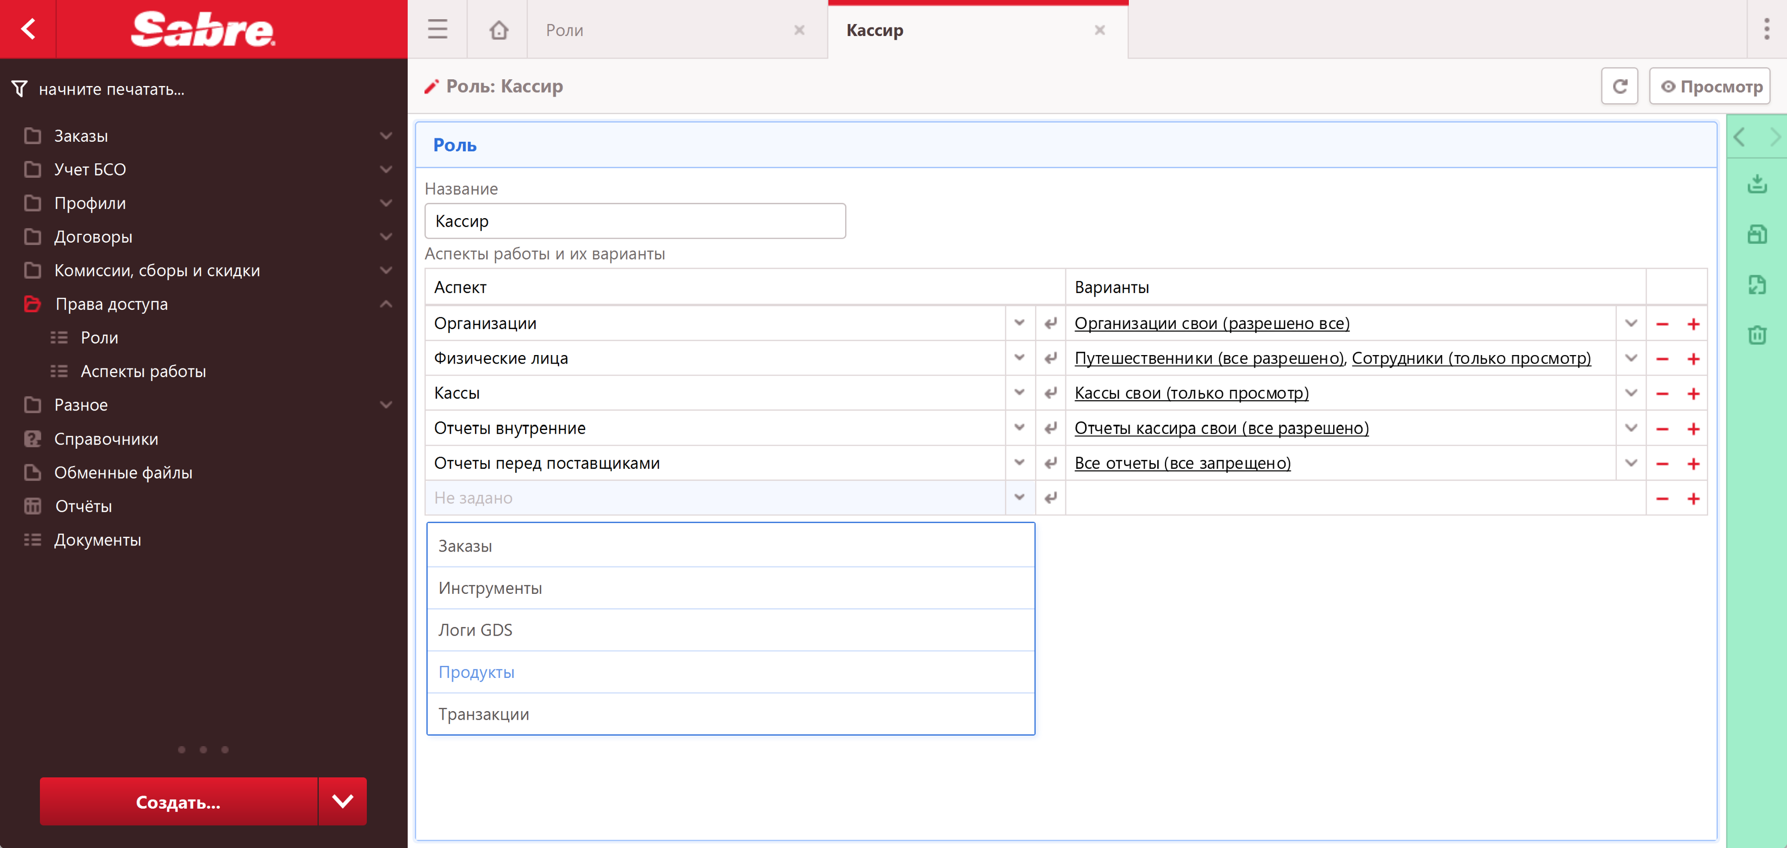Click the refresh button beside Просмотр

point(1619,86)
